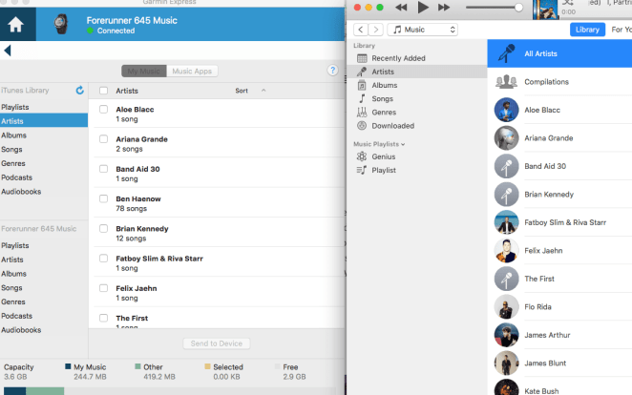Select Songs under Forerunner 645 Music

click(44, 288)
